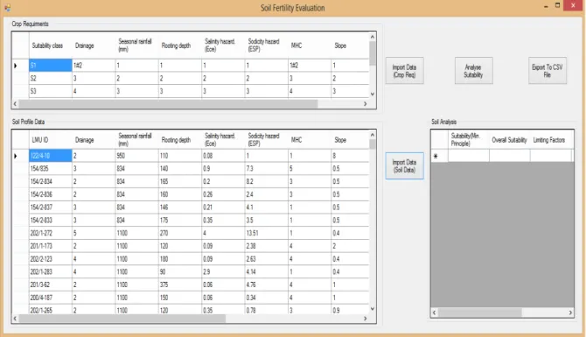
Task: Click the Soil Analysis horizontal scrollbar thumb
Action: [x=480, y=312]
